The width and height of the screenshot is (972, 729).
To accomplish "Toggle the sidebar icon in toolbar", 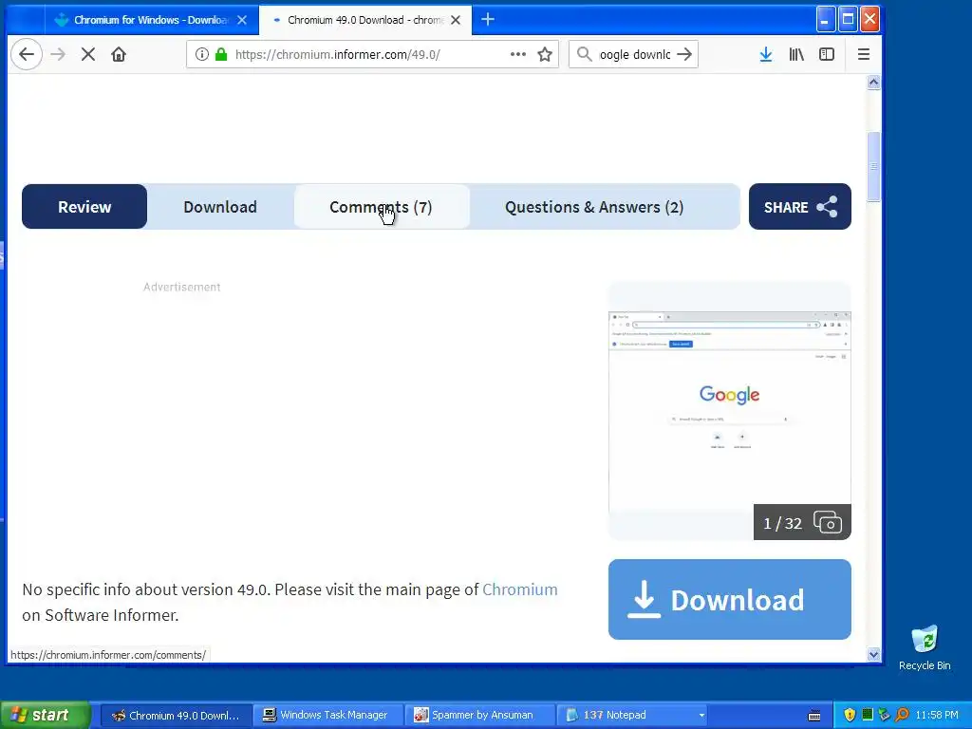I will click(827, 54).
